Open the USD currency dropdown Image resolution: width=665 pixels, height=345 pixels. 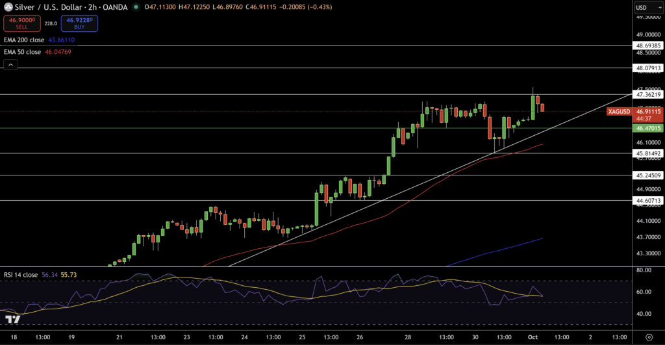[646, 7]
